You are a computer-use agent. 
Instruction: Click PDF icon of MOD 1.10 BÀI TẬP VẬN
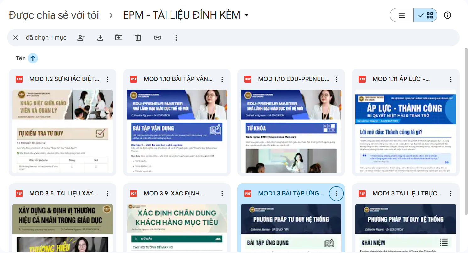click(133, 79)
